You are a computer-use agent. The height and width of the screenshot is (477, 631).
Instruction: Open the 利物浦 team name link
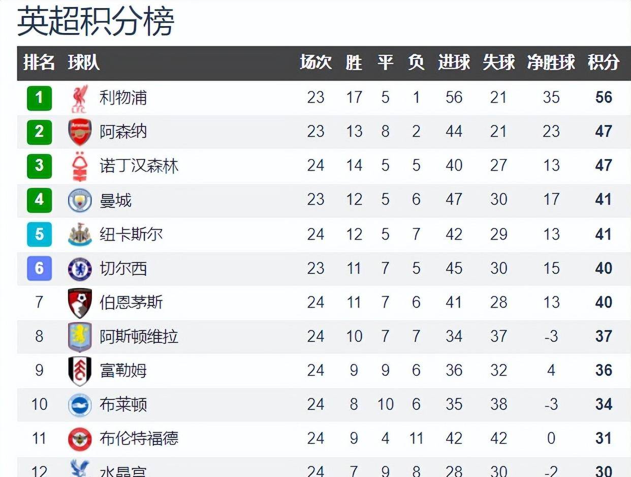click(x=123, y=97)
